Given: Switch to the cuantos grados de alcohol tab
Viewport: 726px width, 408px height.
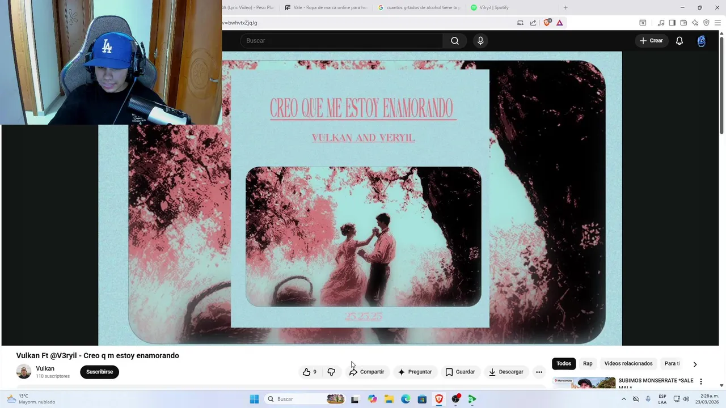Looking at the screenshot, I should [x=419, y=7].
